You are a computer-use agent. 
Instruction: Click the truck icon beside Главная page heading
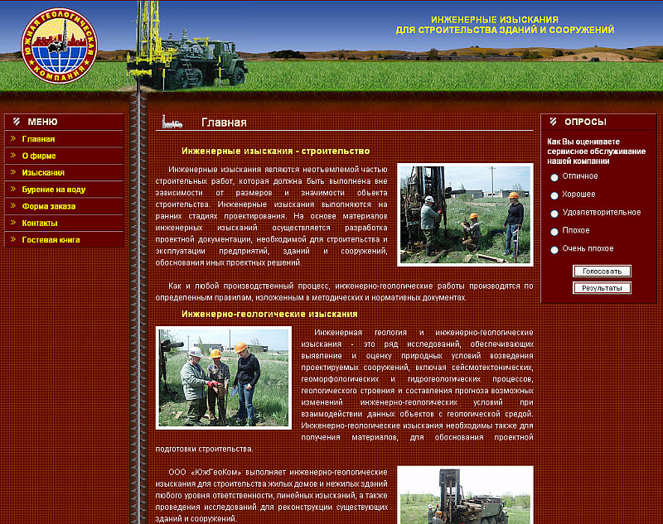coord(174,122)
